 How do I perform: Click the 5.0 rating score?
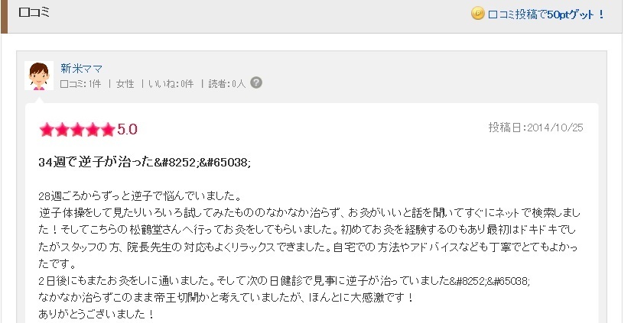[x=127, y=129]
